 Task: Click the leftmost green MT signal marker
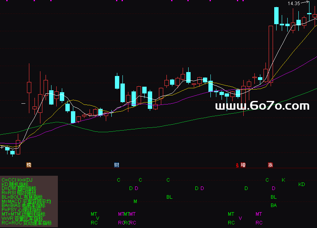coord(94,214)
